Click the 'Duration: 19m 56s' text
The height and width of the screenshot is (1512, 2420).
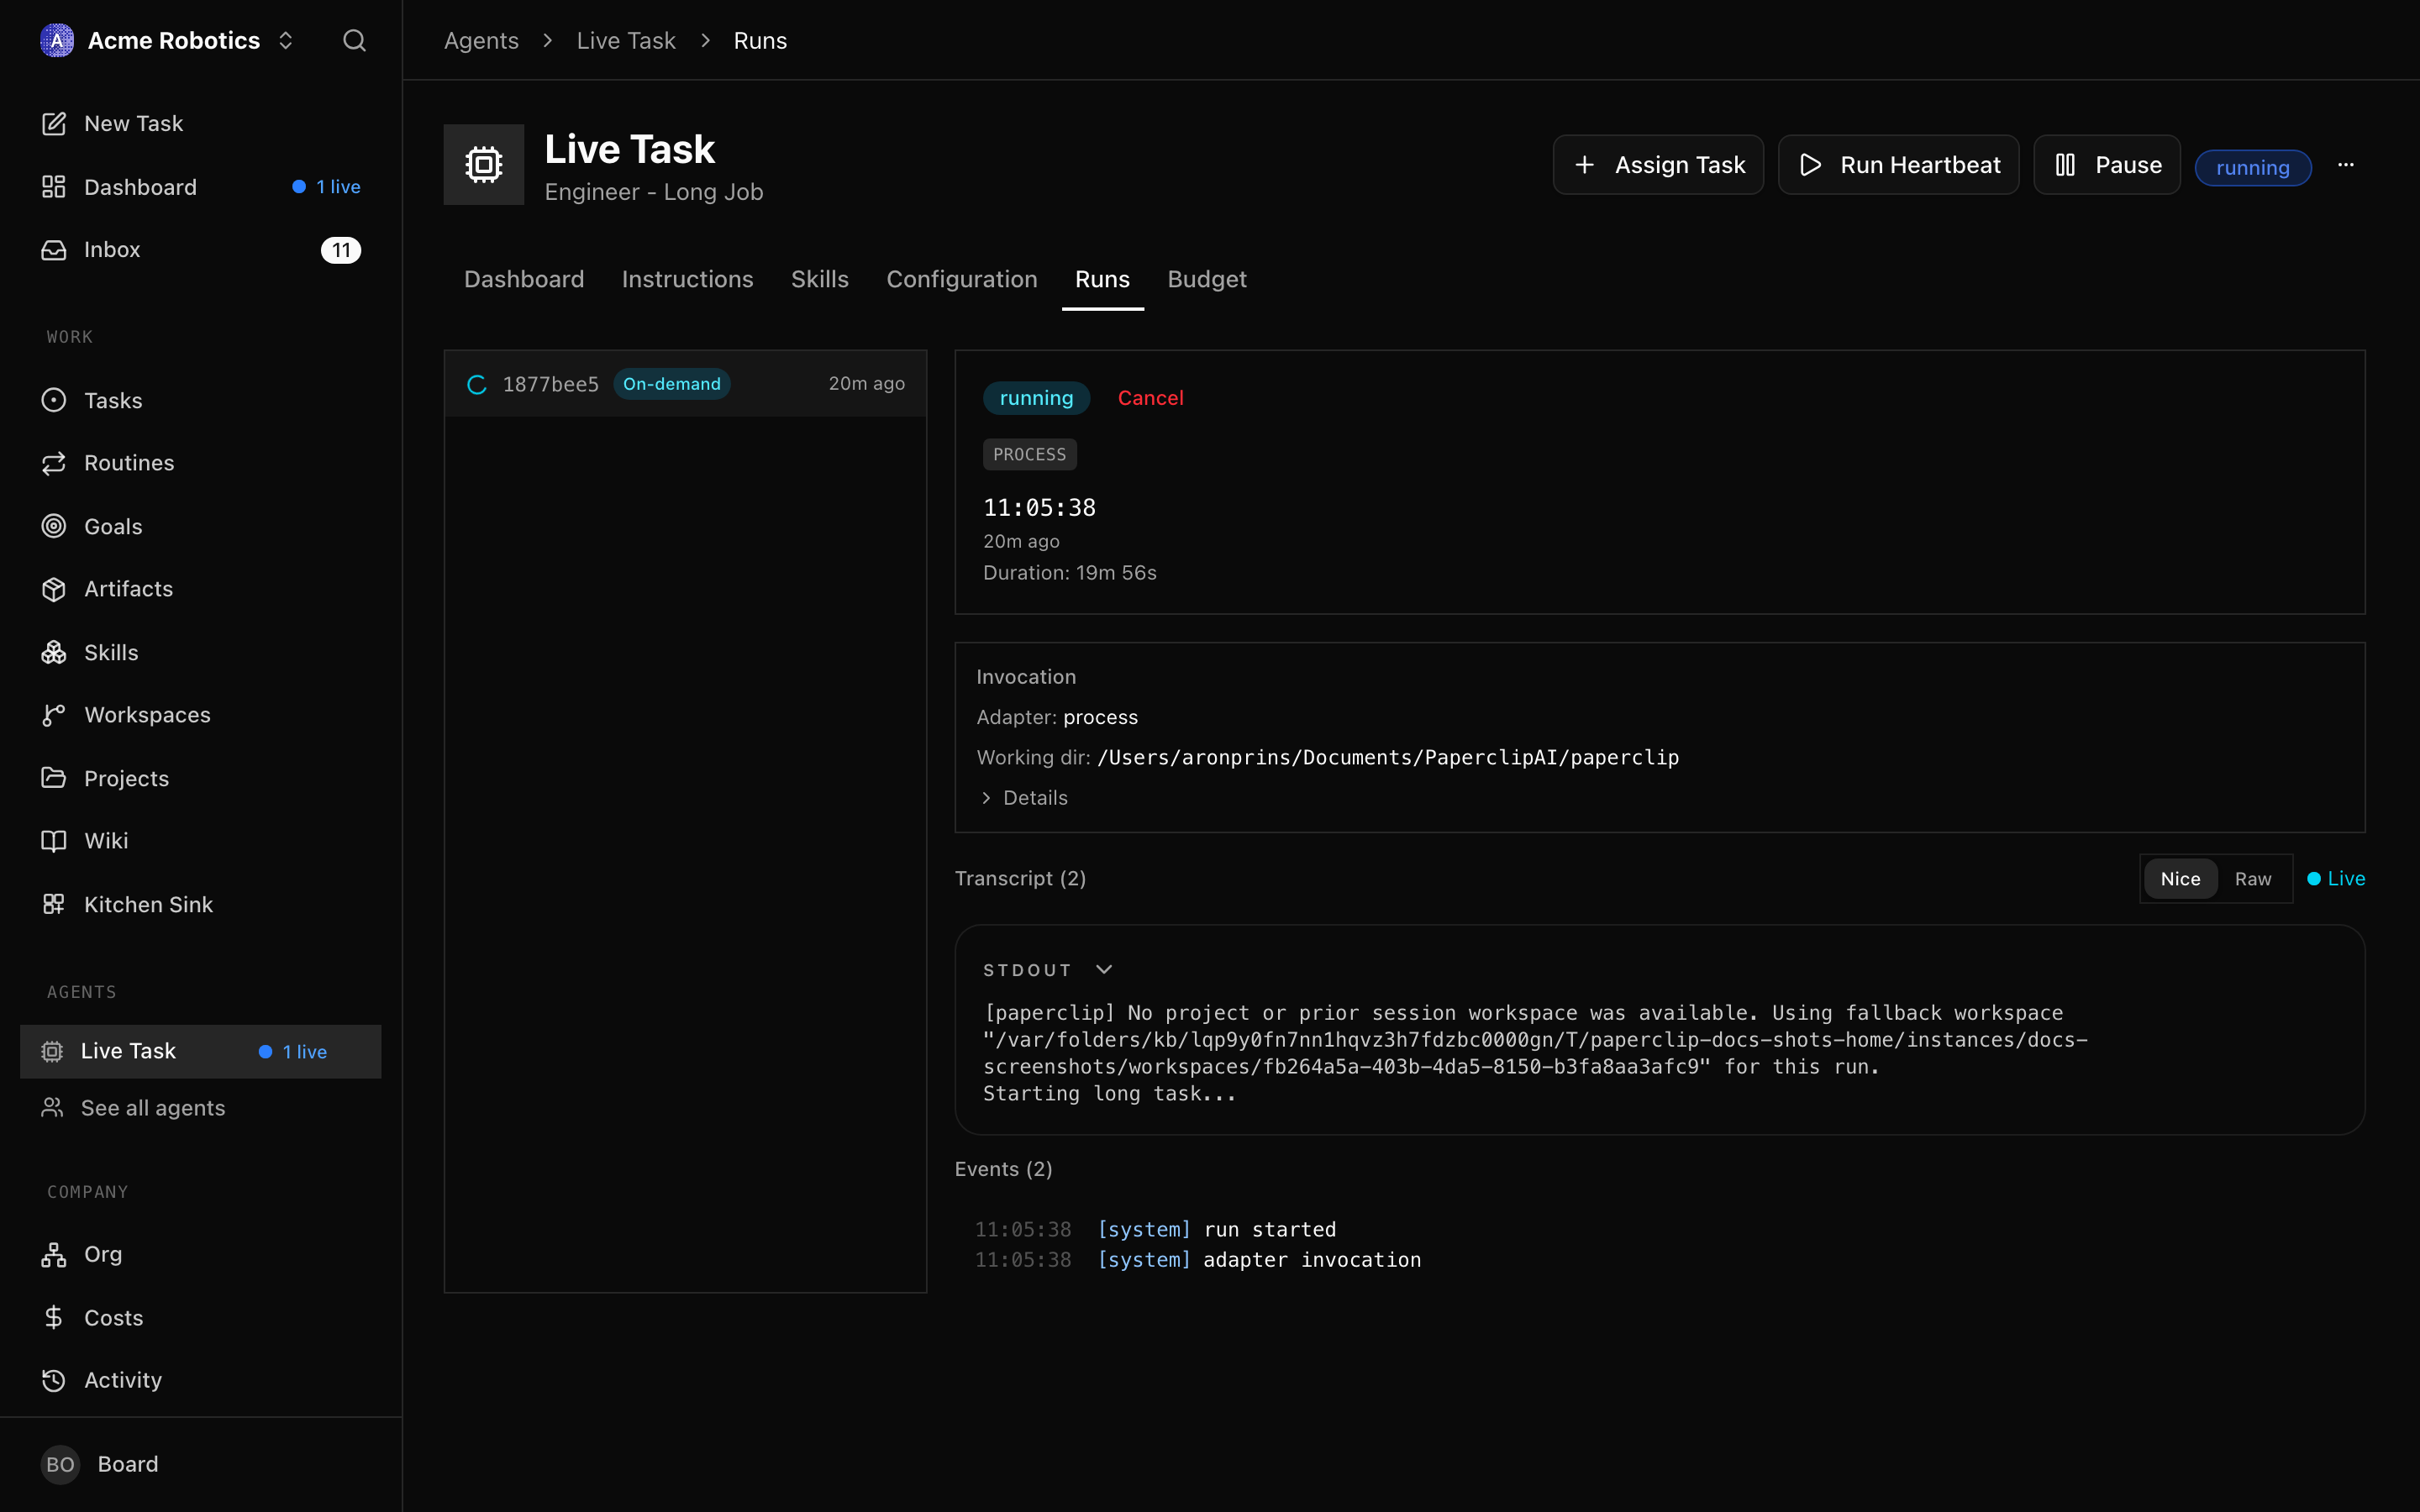click(x=1069, y=573)
